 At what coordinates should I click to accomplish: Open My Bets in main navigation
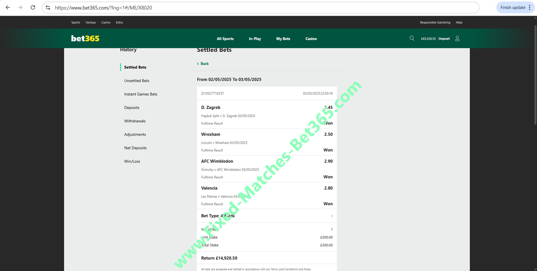point(283,39)
